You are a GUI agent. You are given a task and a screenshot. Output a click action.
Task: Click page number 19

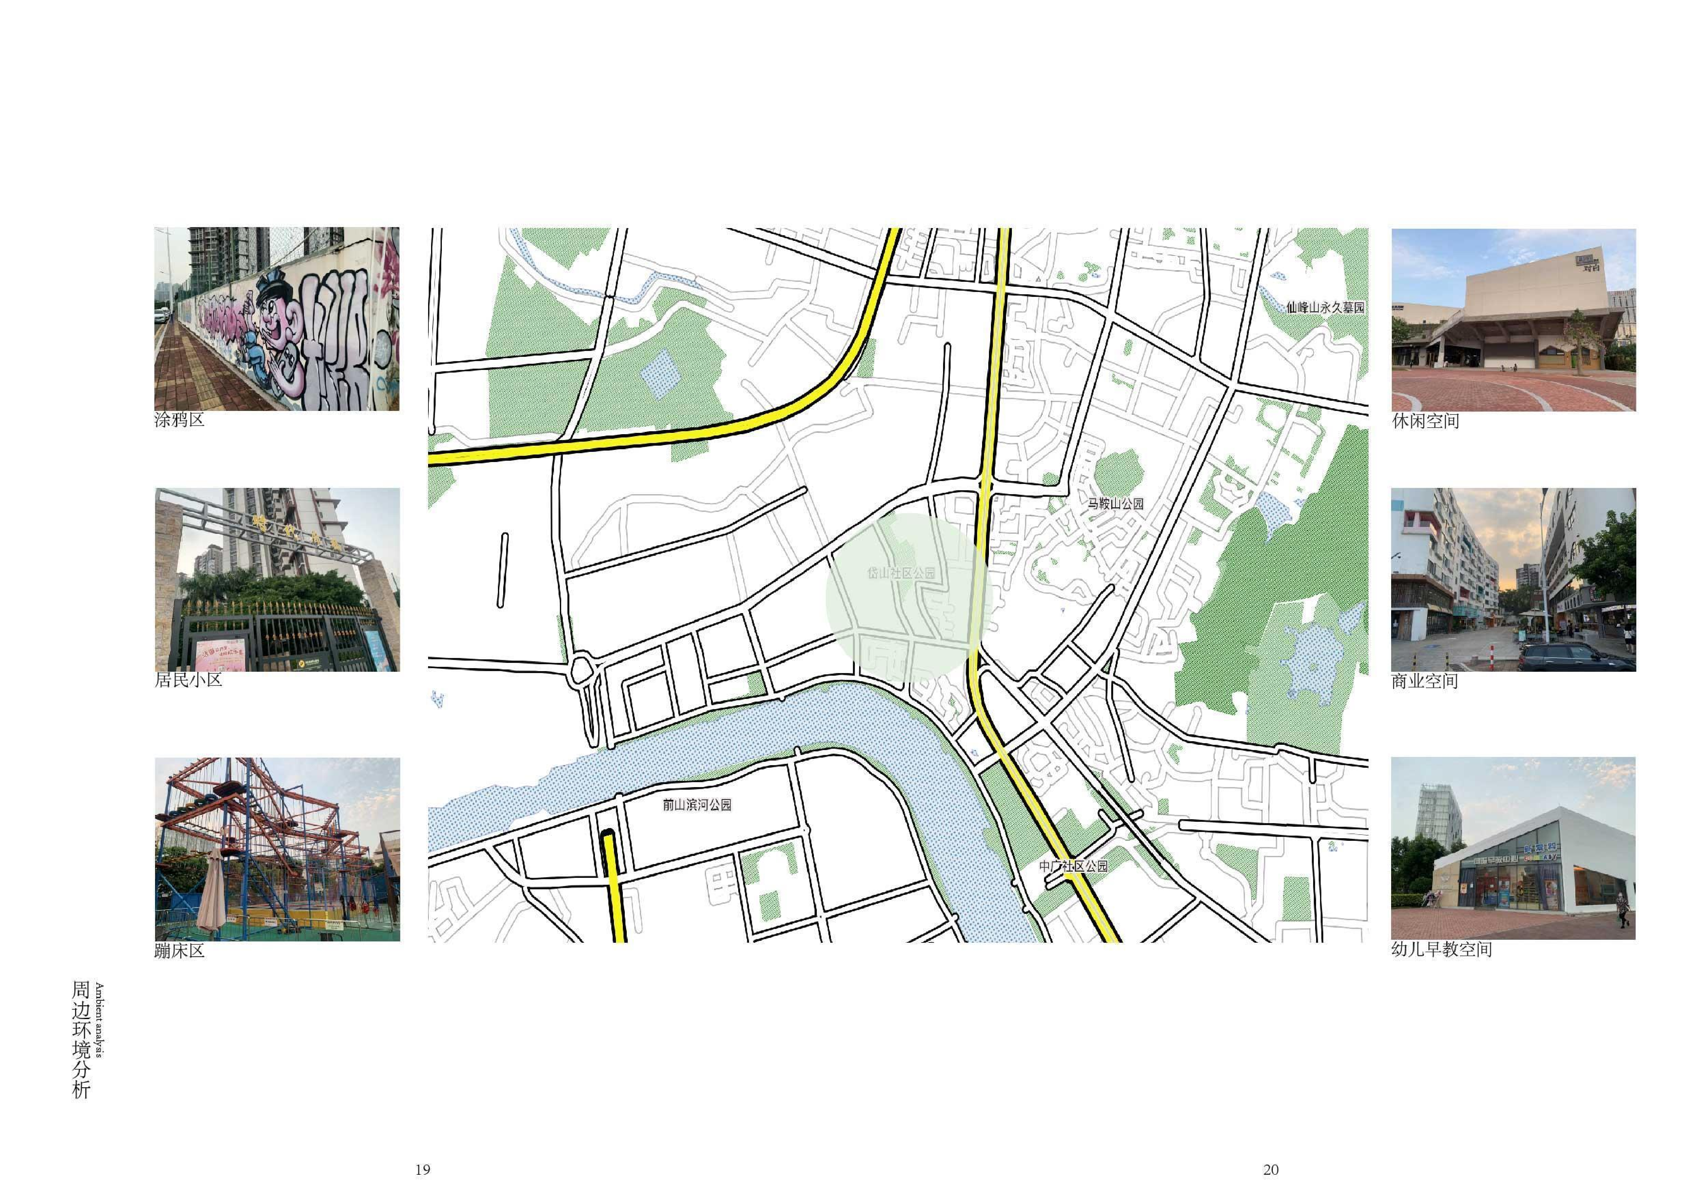point(422,1170)
